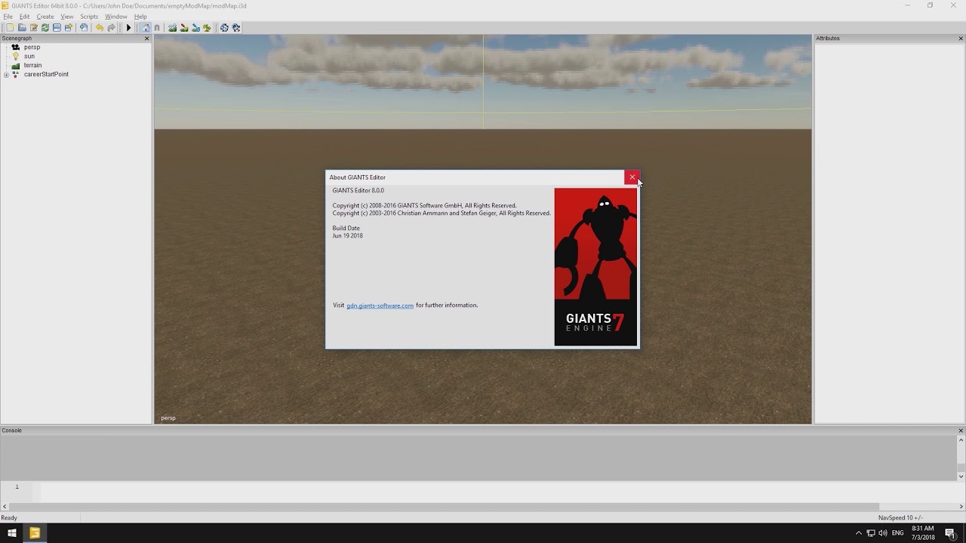966x543 pixels.
Task: Click the console vertical scrollbar up arrow
Action: coord(961,440)
